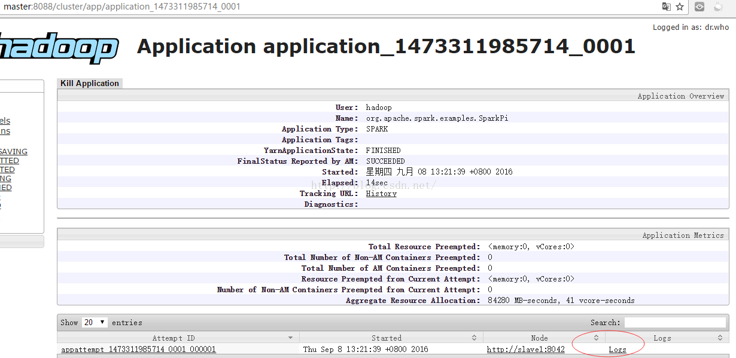Select the Started date value in overview
Image resolution: width=736 pixels, height=358 pixels.
(439, 172)
